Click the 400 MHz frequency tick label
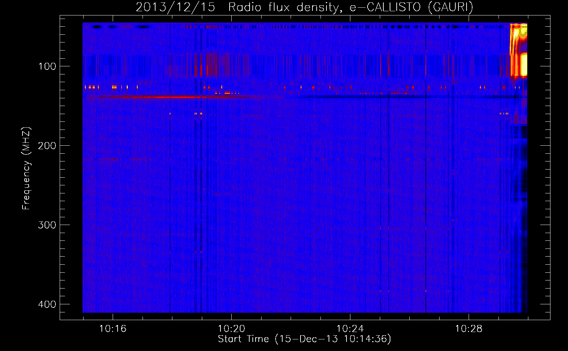Image resolution: width=568 pixels, height=351 pixels. point(47,304)
